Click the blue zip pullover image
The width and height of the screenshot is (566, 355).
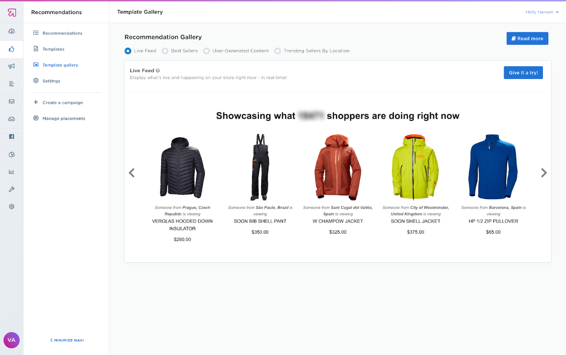click(493, 167)
